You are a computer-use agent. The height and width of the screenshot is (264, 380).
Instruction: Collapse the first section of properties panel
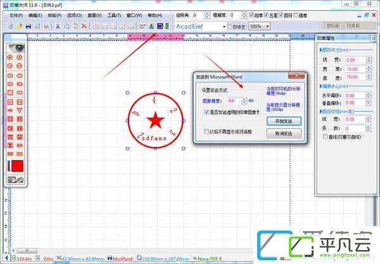coord(321,50)
